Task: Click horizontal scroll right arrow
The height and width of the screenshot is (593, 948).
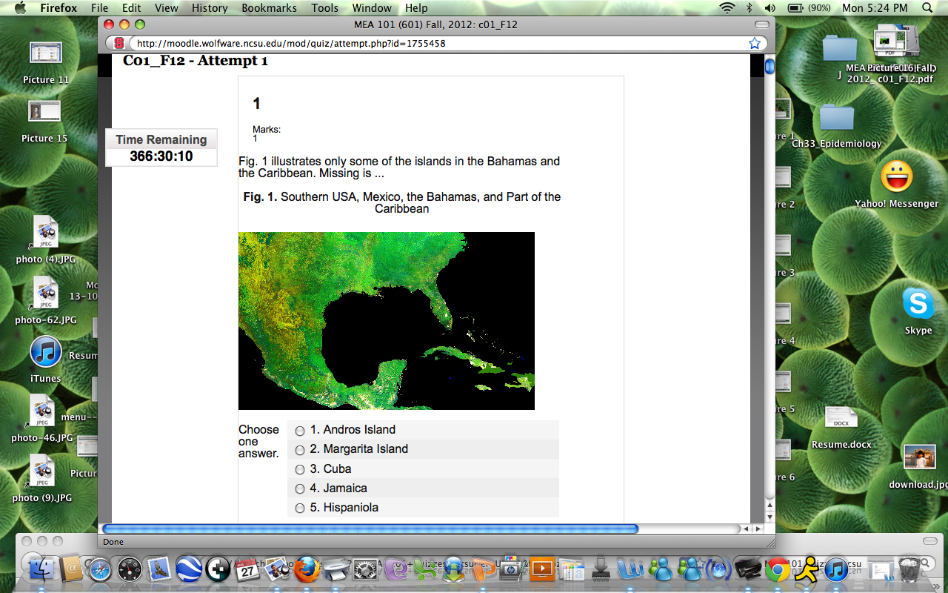Action: pos(758,529)
